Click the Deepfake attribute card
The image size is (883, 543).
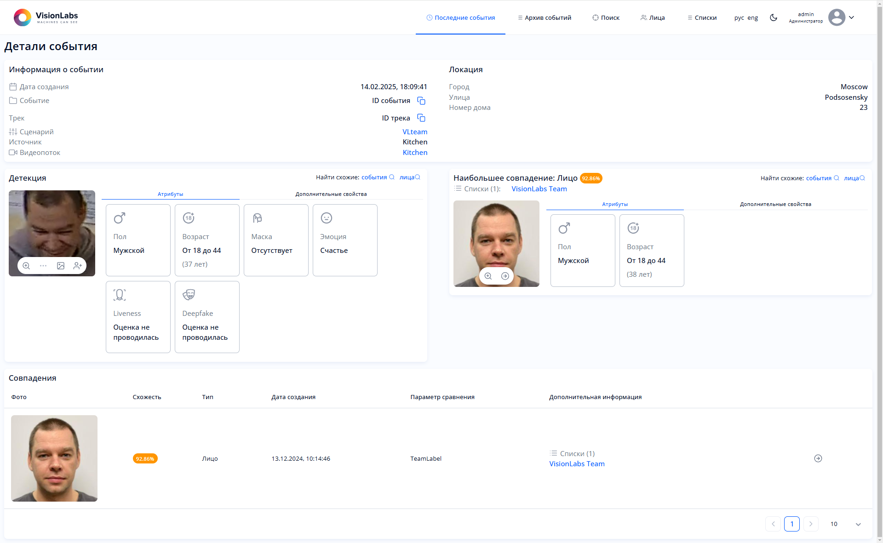pyautogui.click(x=207, y=317)
